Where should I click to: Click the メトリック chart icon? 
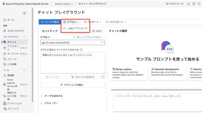pyautogui.click(x=5, y=109)
